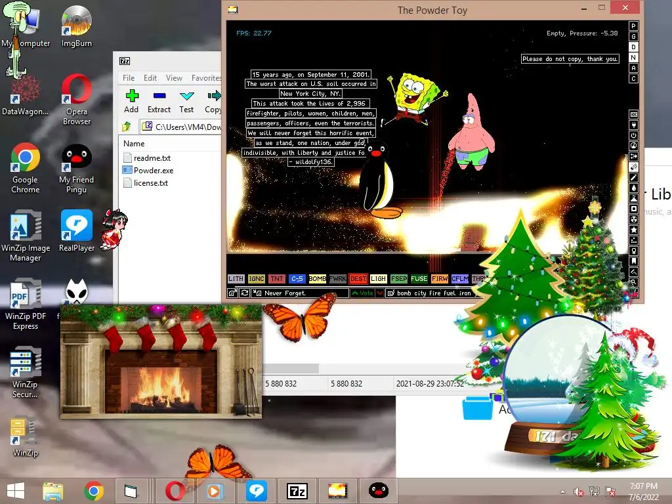Open Powered Materials power-symbol menu

[633, 135]
